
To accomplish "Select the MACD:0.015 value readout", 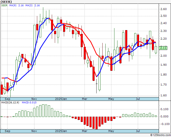I will [29, 103].
